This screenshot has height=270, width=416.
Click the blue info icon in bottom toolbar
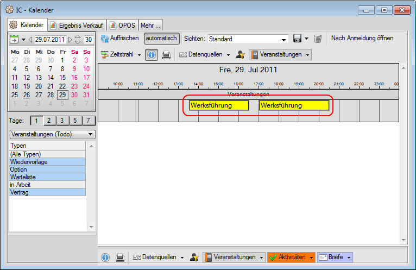[x=105, y=258]
